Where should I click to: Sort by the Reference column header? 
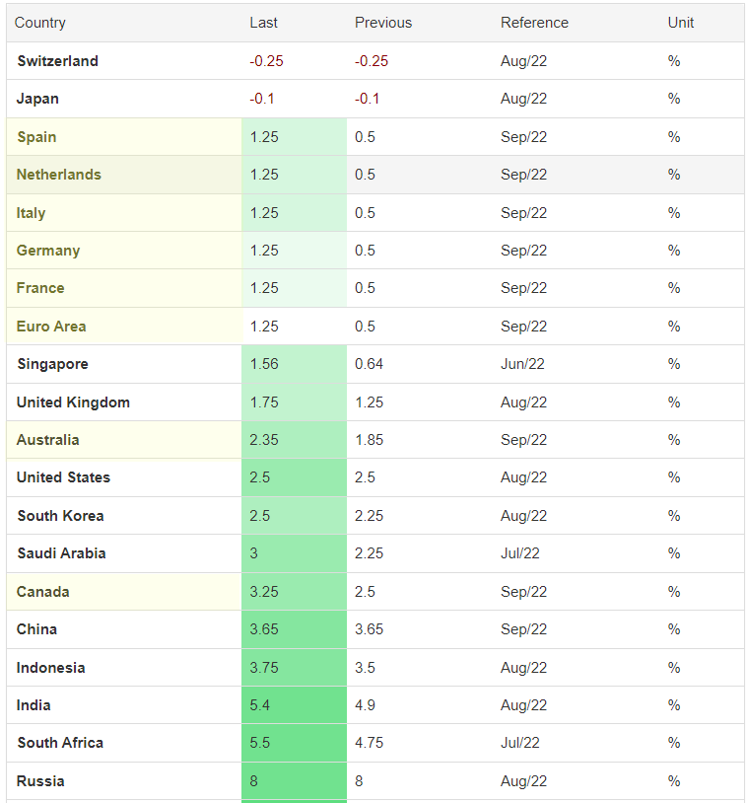click(534, 23)
